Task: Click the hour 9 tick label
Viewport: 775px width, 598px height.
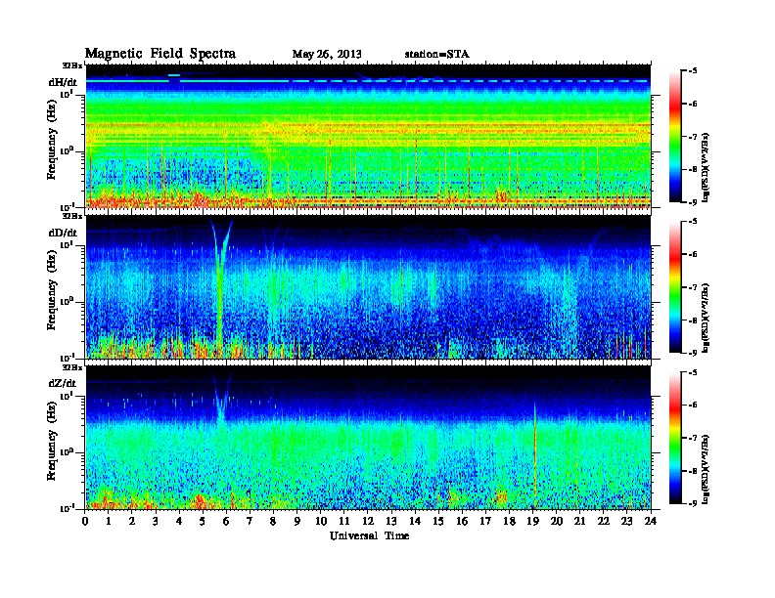Action: [297, 521]
